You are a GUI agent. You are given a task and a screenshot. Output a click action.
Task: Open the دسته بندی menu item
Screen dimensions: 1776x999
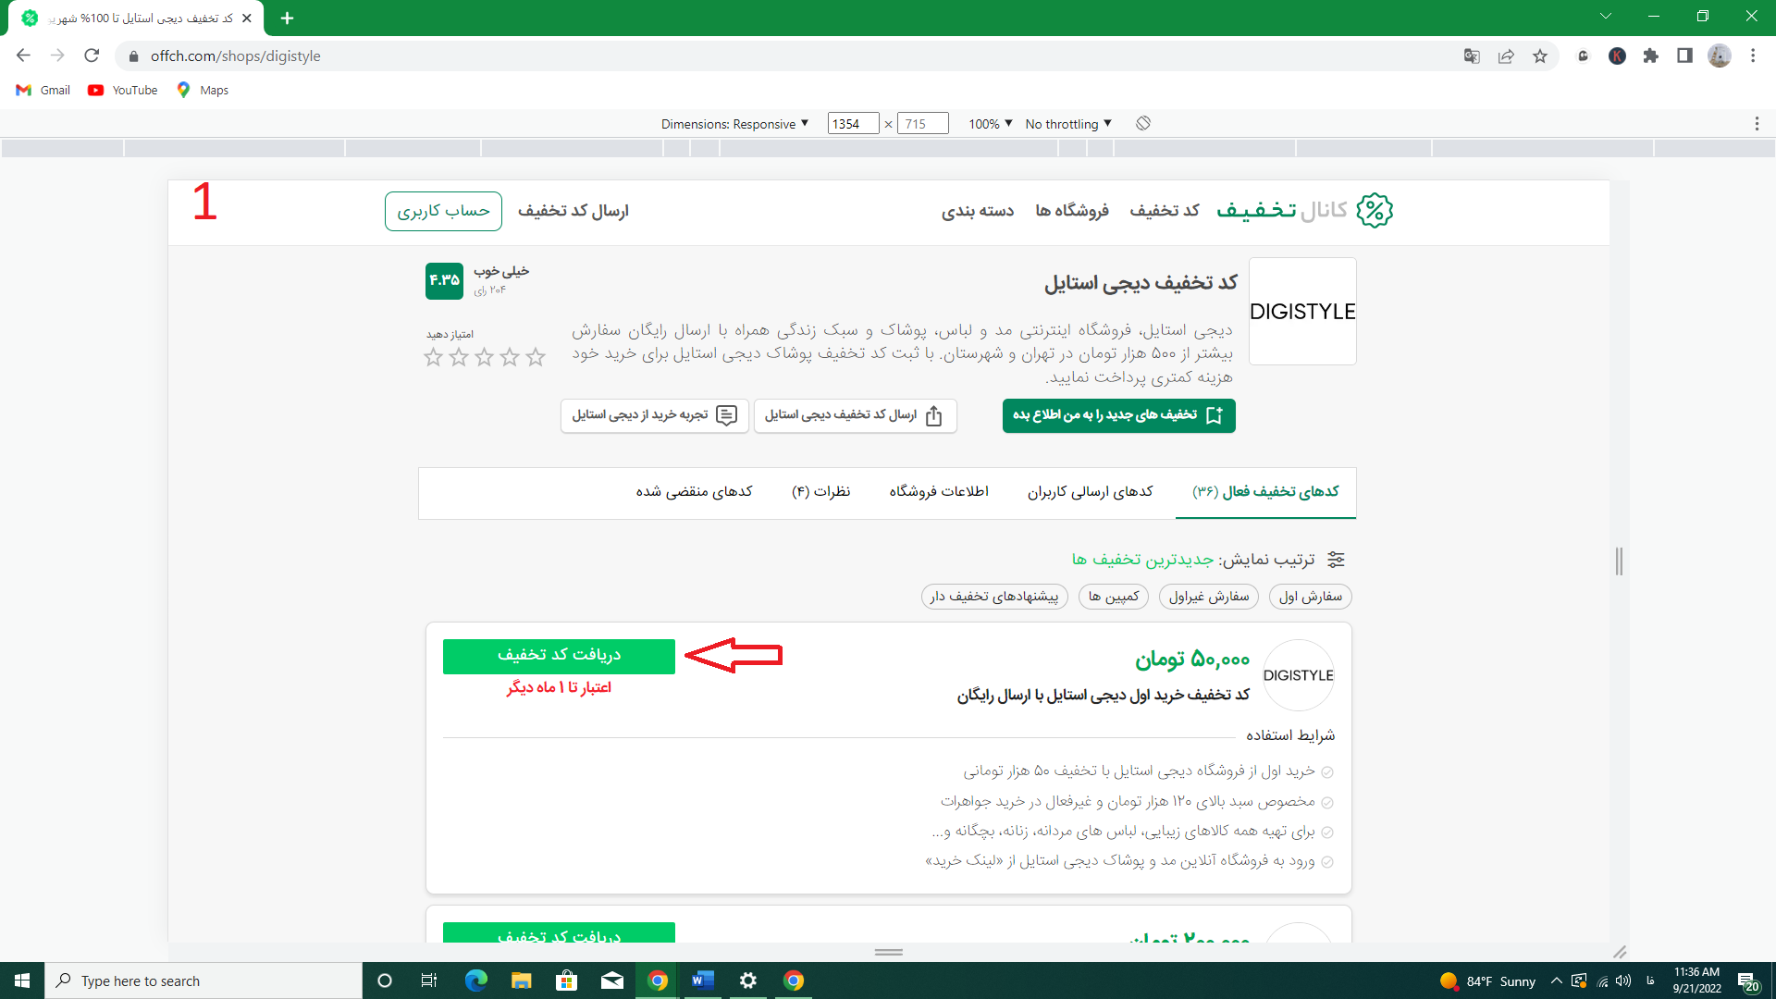(978, 211)
